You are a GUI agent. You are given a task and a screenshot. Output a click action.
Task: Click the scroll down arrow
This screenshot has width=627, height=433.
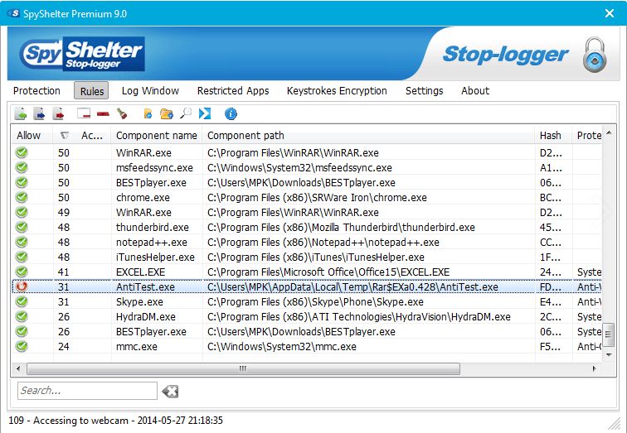click(609, 354)
